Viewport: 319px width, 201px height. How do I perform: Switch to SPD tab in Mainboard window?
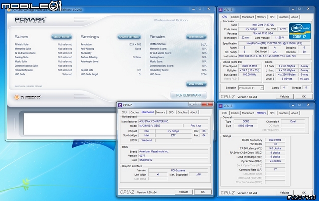click(x=171, y=112)
